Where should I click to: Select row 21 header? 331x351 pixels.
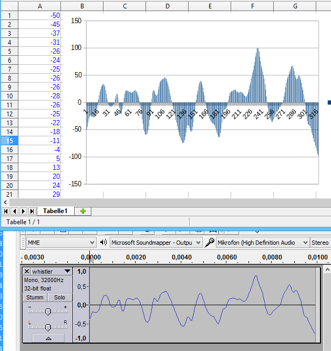point(9,194)
